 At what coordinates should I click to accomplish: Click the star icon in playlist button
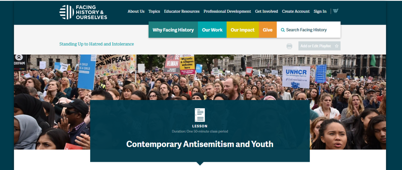point(337,46)
